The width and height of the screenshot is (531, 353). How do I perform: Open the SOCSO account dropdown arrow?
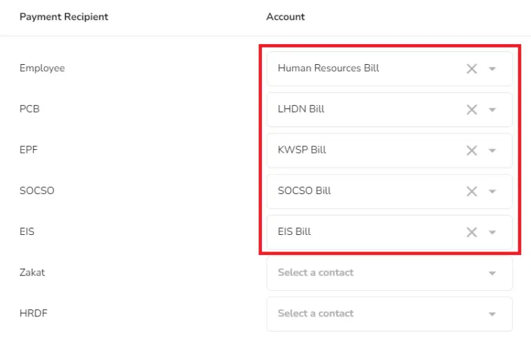click(492, 191)
